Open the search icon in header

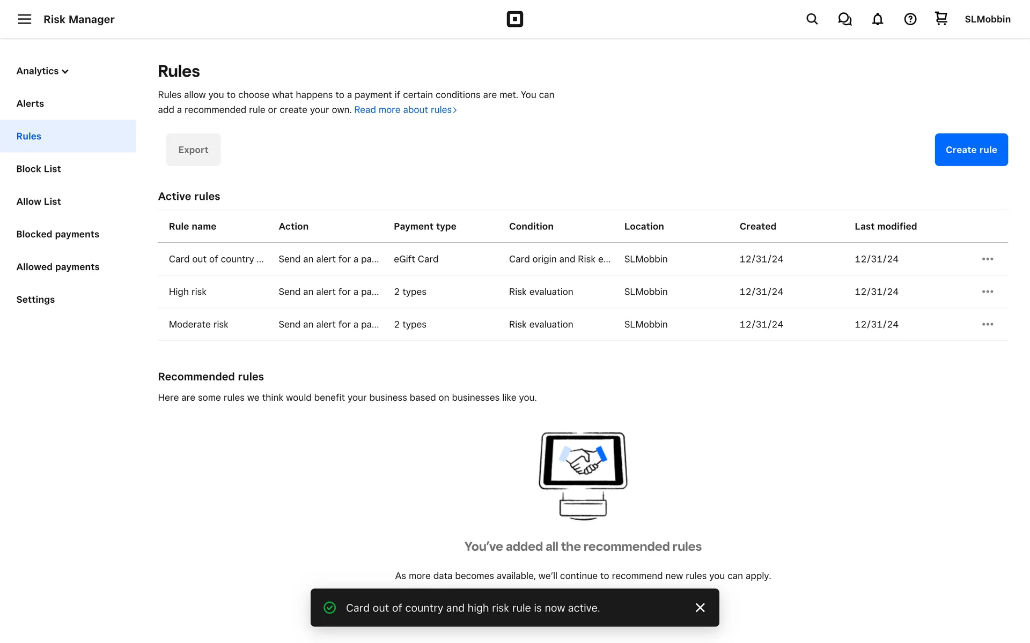[812, 19]
